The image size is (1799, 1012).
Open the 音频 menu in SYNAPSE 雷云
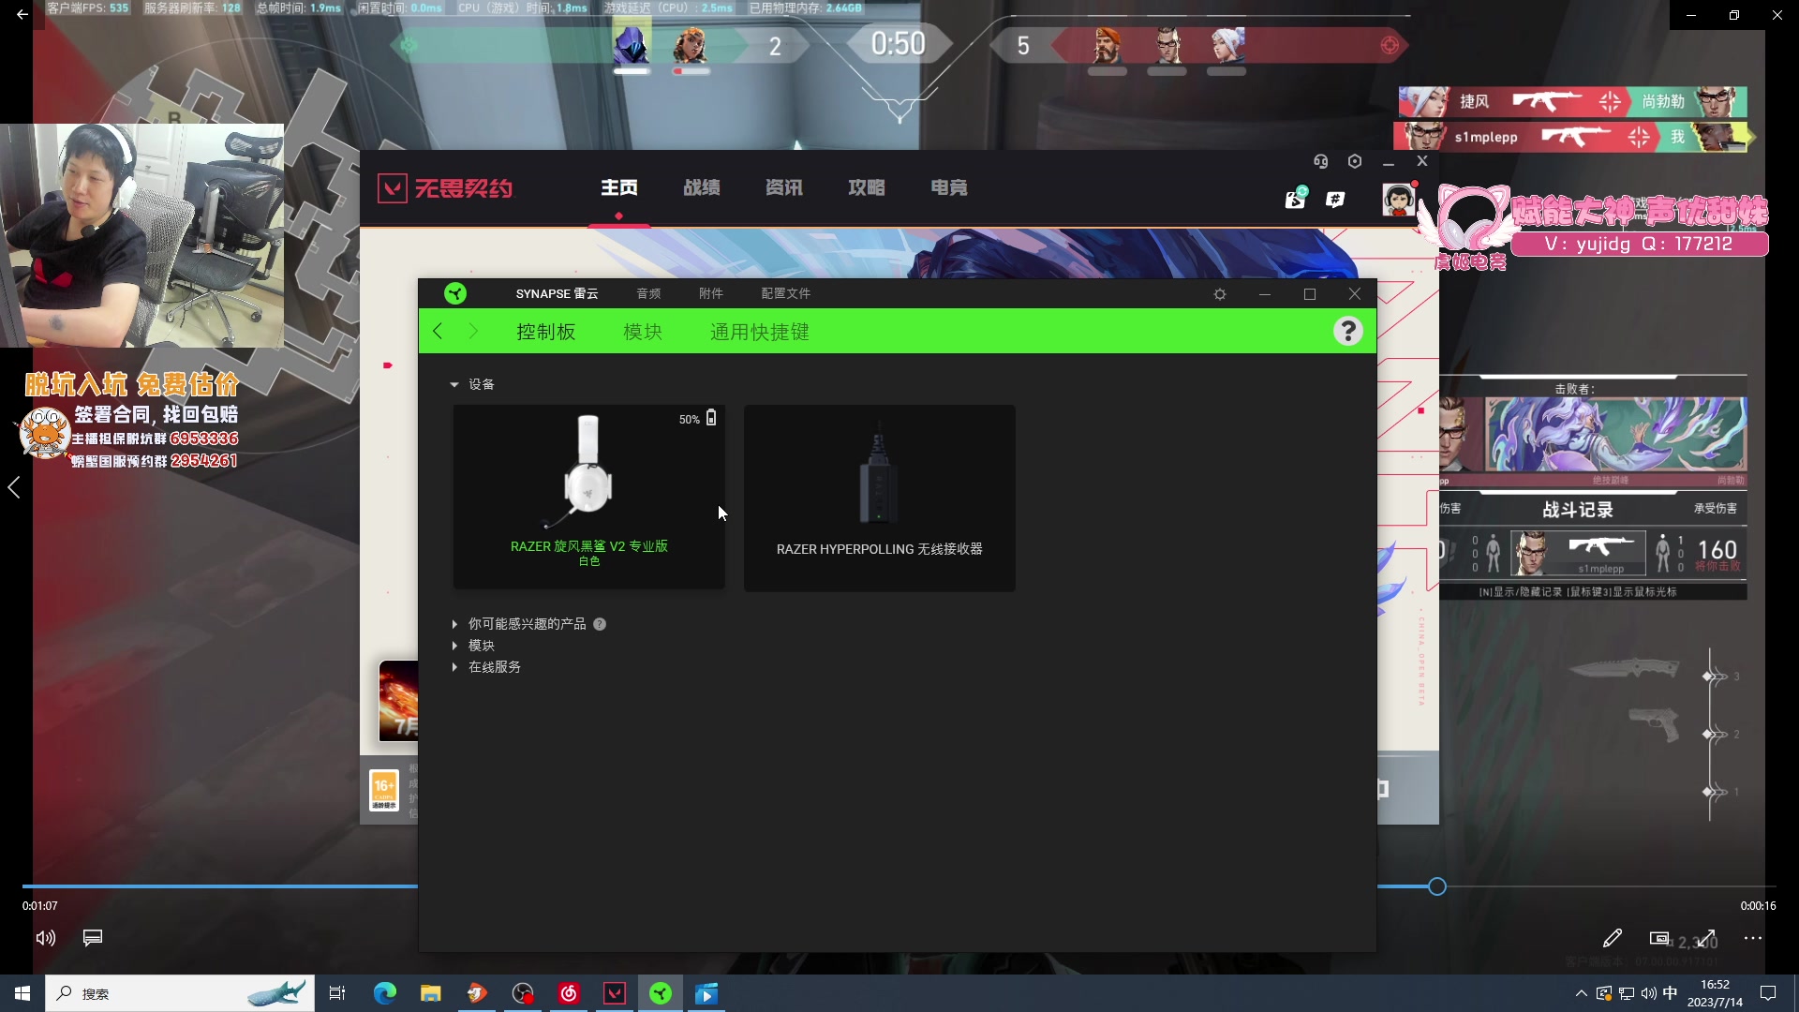tap(648, 293)
